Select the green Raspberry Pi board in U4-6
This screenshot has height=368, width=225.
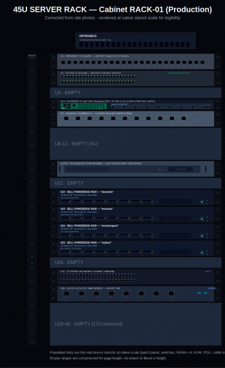click(x=84, y=106)
